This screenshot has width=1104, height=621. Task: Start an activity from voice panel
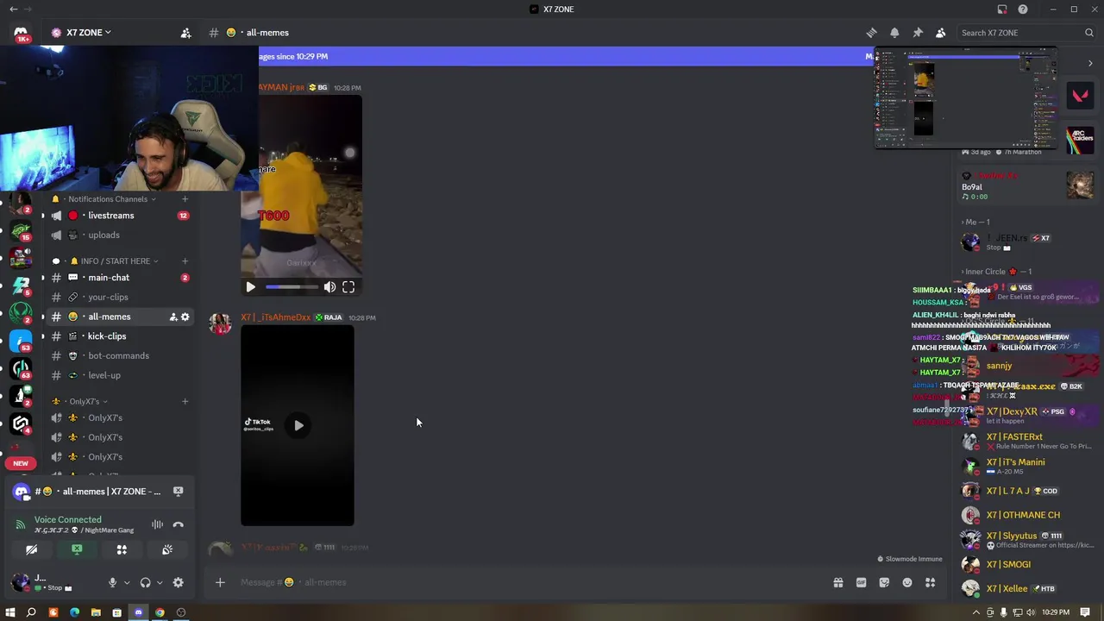tap(122, 549)
